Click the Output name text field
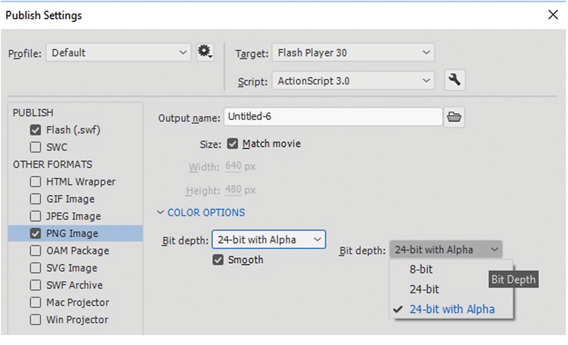 coord(333,117)
